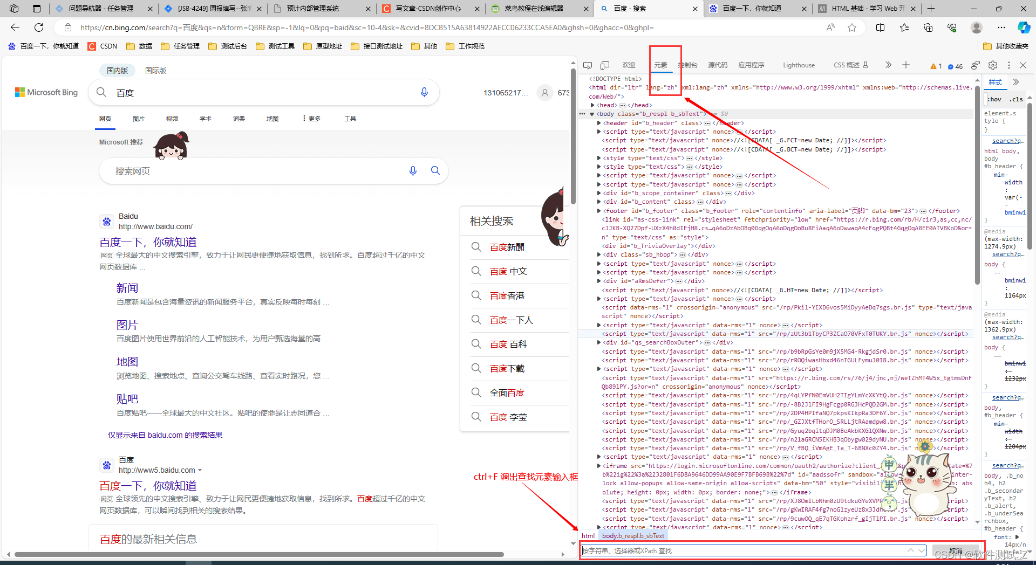The height and width of the screenshot is (565, 1036).
Task: Toggle the .cls class editor
Action: [x=1017, y=99]
